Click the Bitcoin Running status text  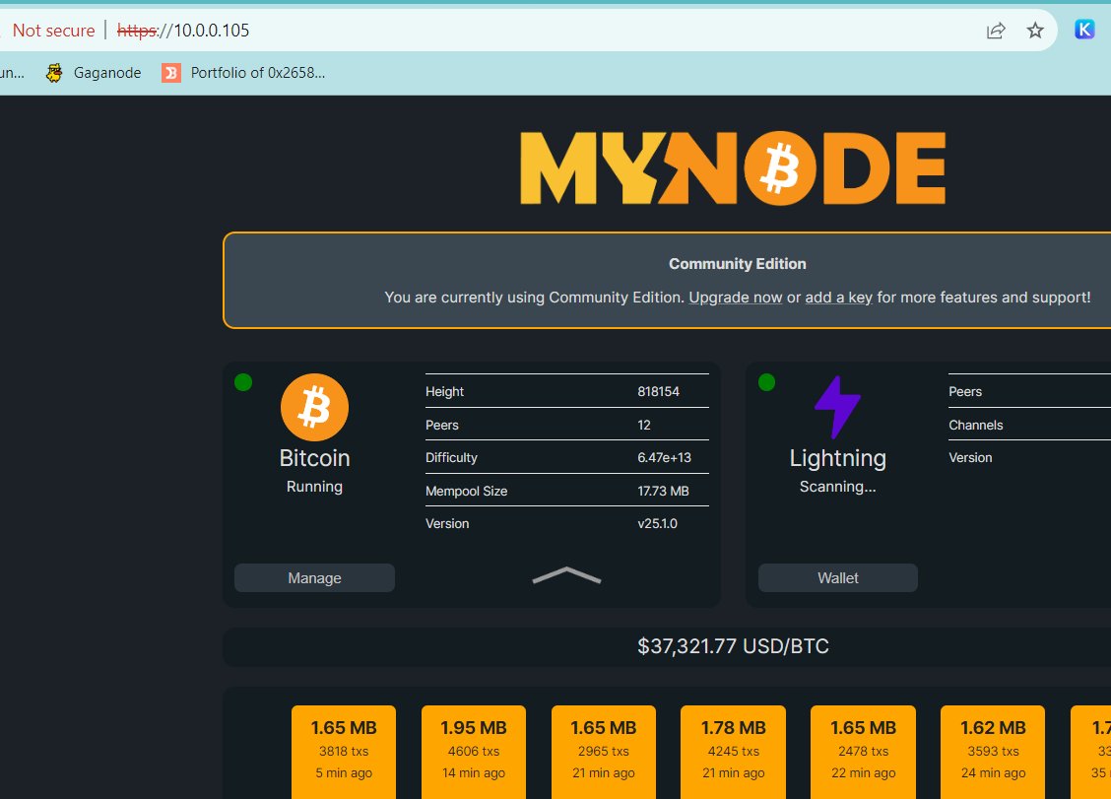tap(314, 487)
